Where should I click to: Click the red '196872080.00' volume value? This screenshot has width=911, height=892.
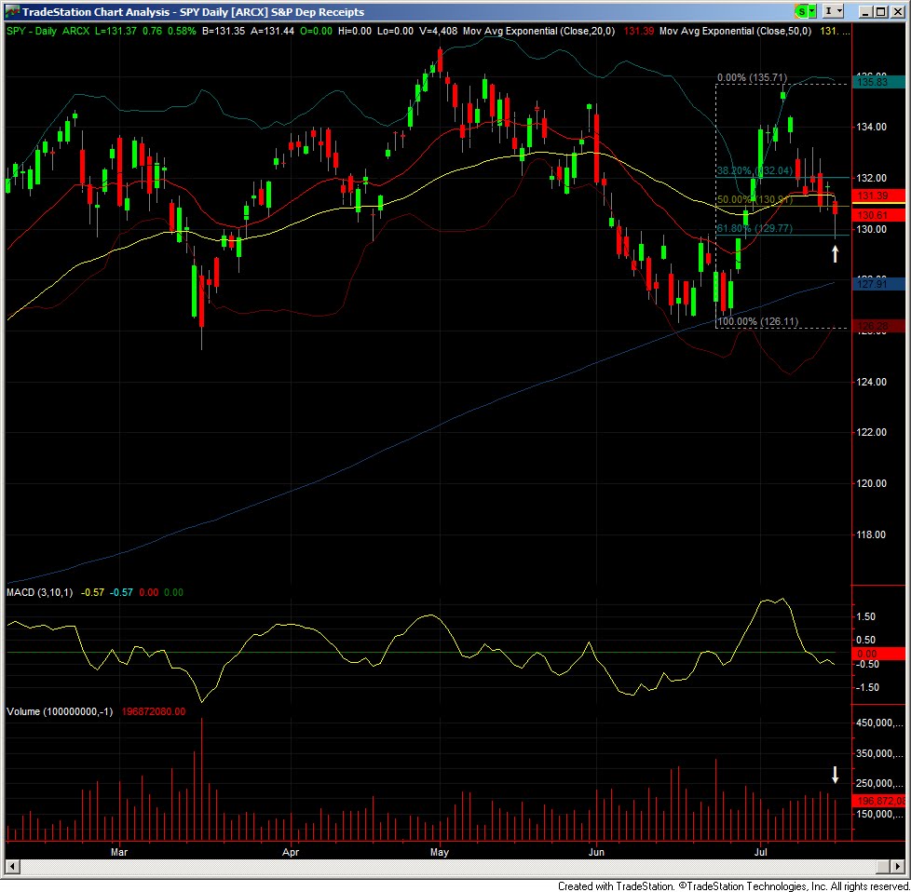tap(154, 711)
